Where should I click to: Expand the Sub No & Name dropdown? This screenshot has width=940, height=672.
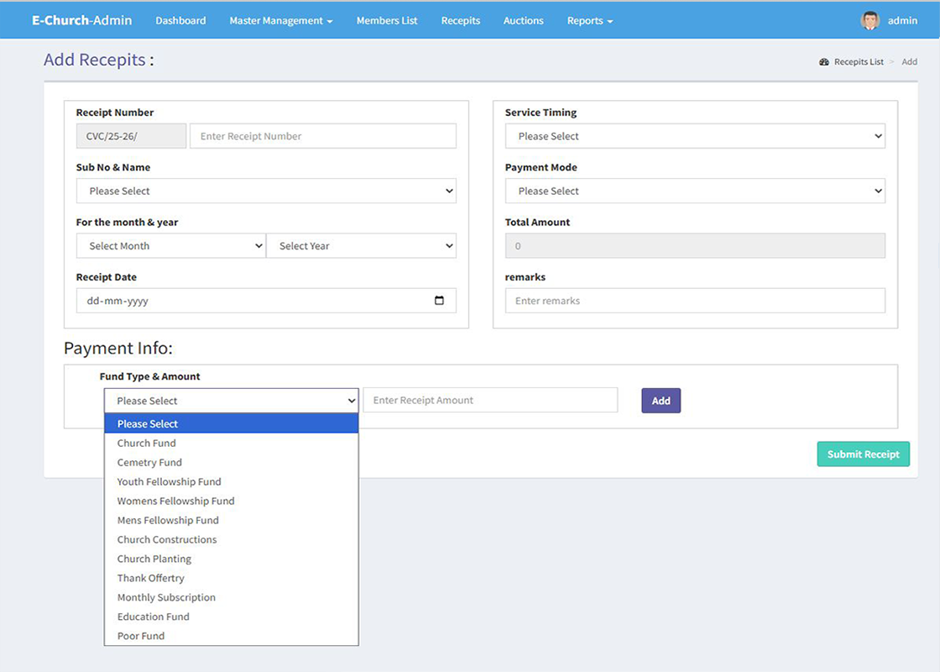coord(266,192)
